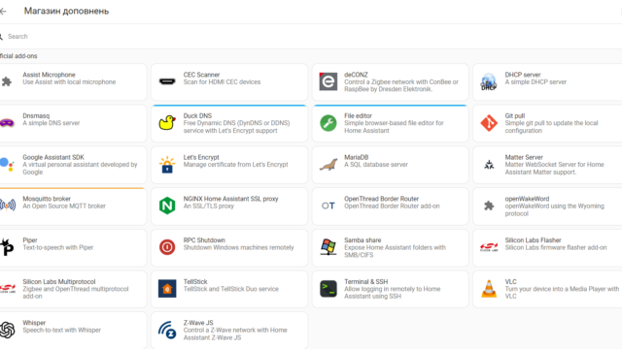
Task: Click the Terminal & SSH prompt icon
Action: coord(328,289)
